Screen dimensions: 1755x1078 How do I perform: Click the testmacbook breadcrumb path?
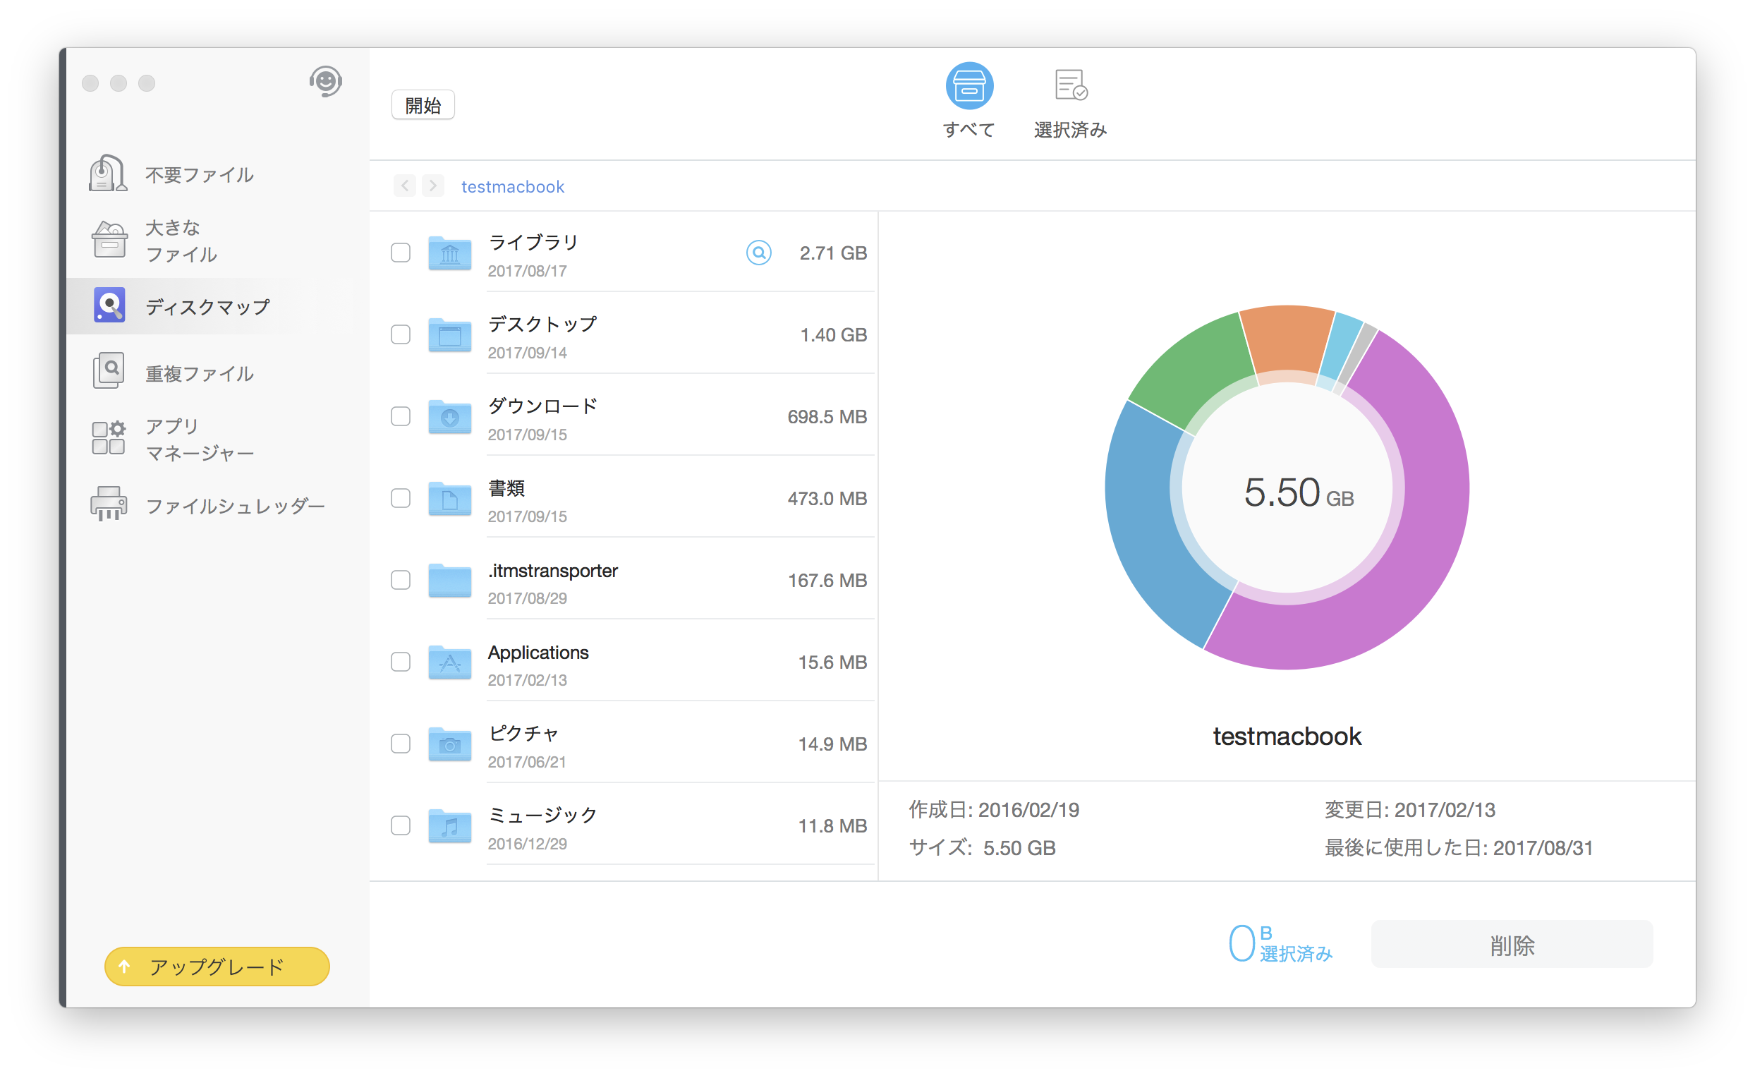point(513,187)
